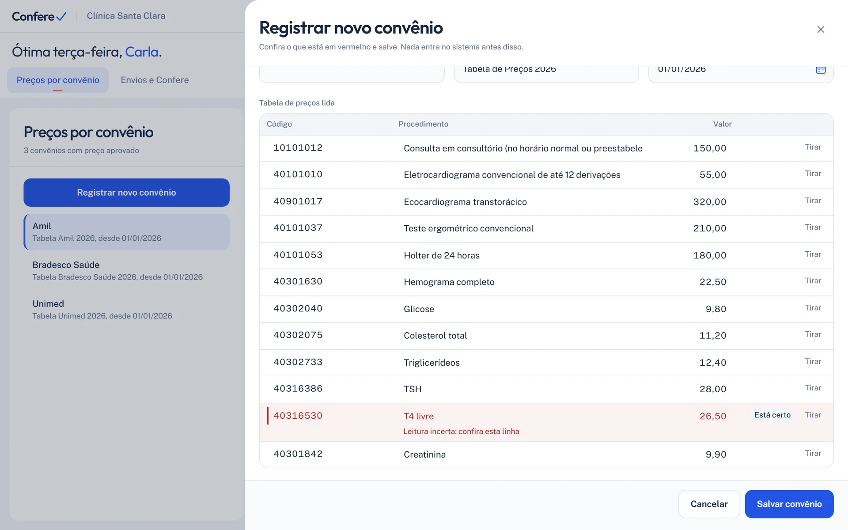Close the Registrar novo convênio dialog
This screenshot has width=848, height=530.
821,30
